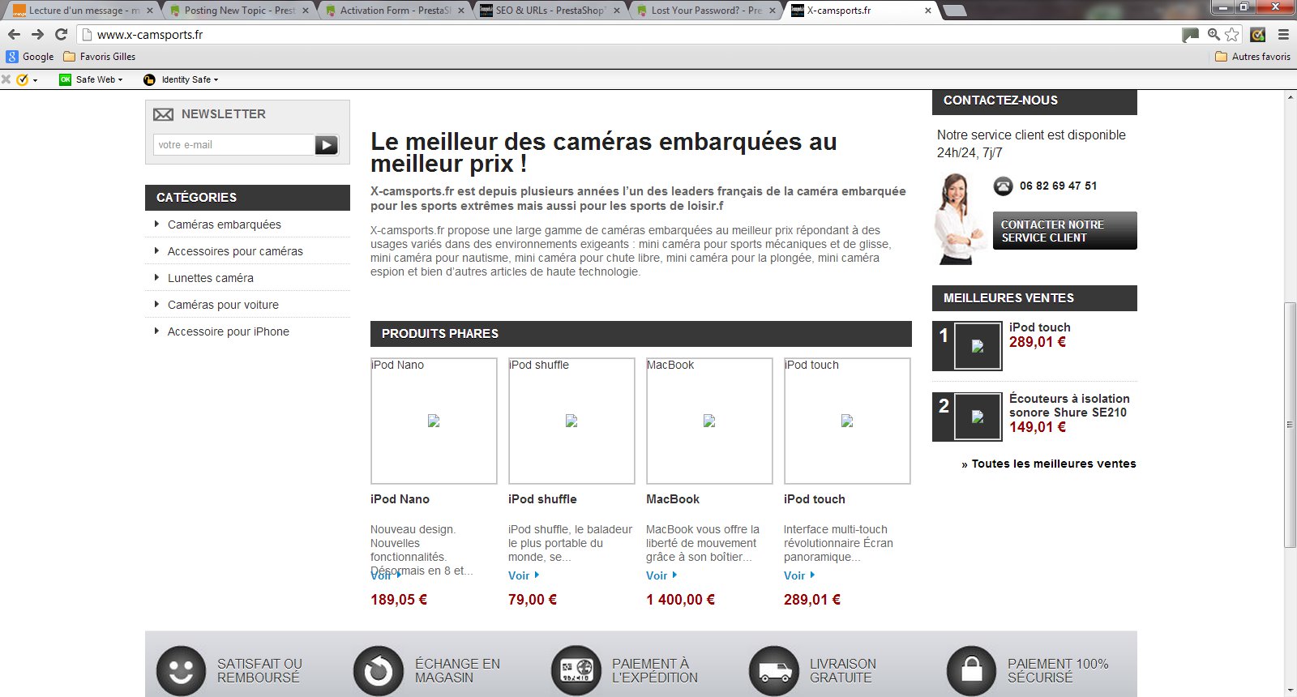Image resolution: width=1297 pixels, height=697 pixels.
Task: Open the Identity Safe dropdown
Action: click(x=181, y=79)
